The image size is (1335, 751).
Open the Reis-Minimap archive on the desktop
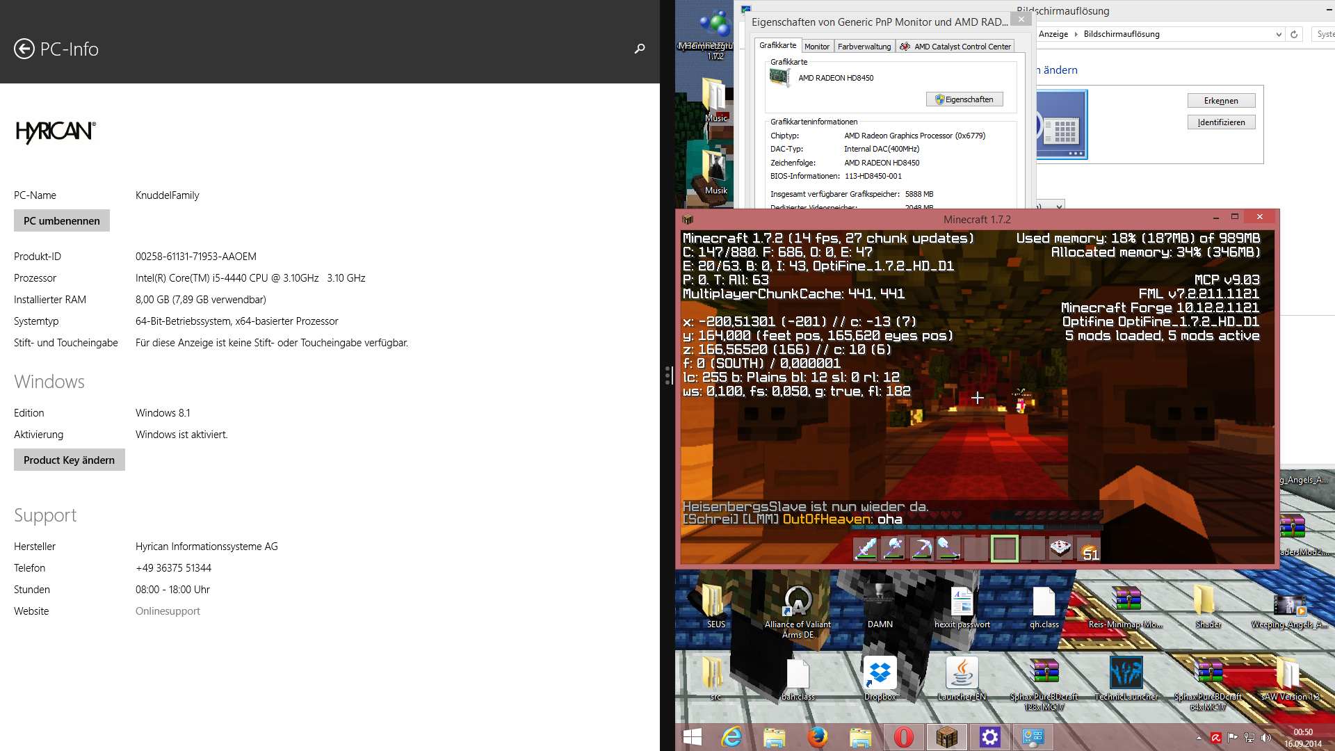click(1126, 606)
